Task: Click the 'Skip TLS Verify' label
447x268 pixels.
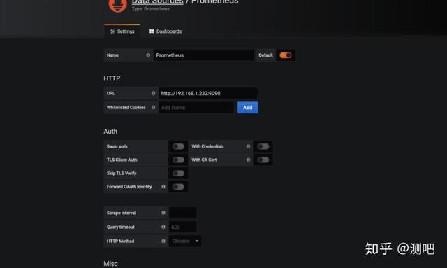Action: (122, 173)
